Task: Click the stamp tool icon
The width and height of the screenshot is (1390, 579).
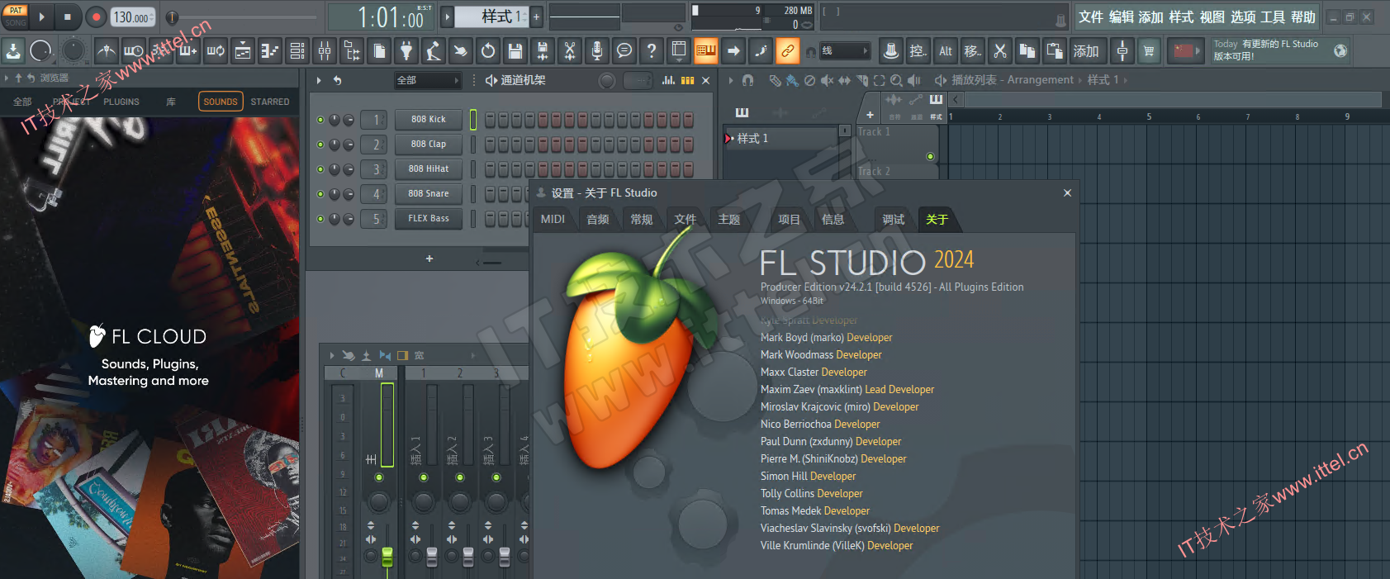Action: click(891, 51)
